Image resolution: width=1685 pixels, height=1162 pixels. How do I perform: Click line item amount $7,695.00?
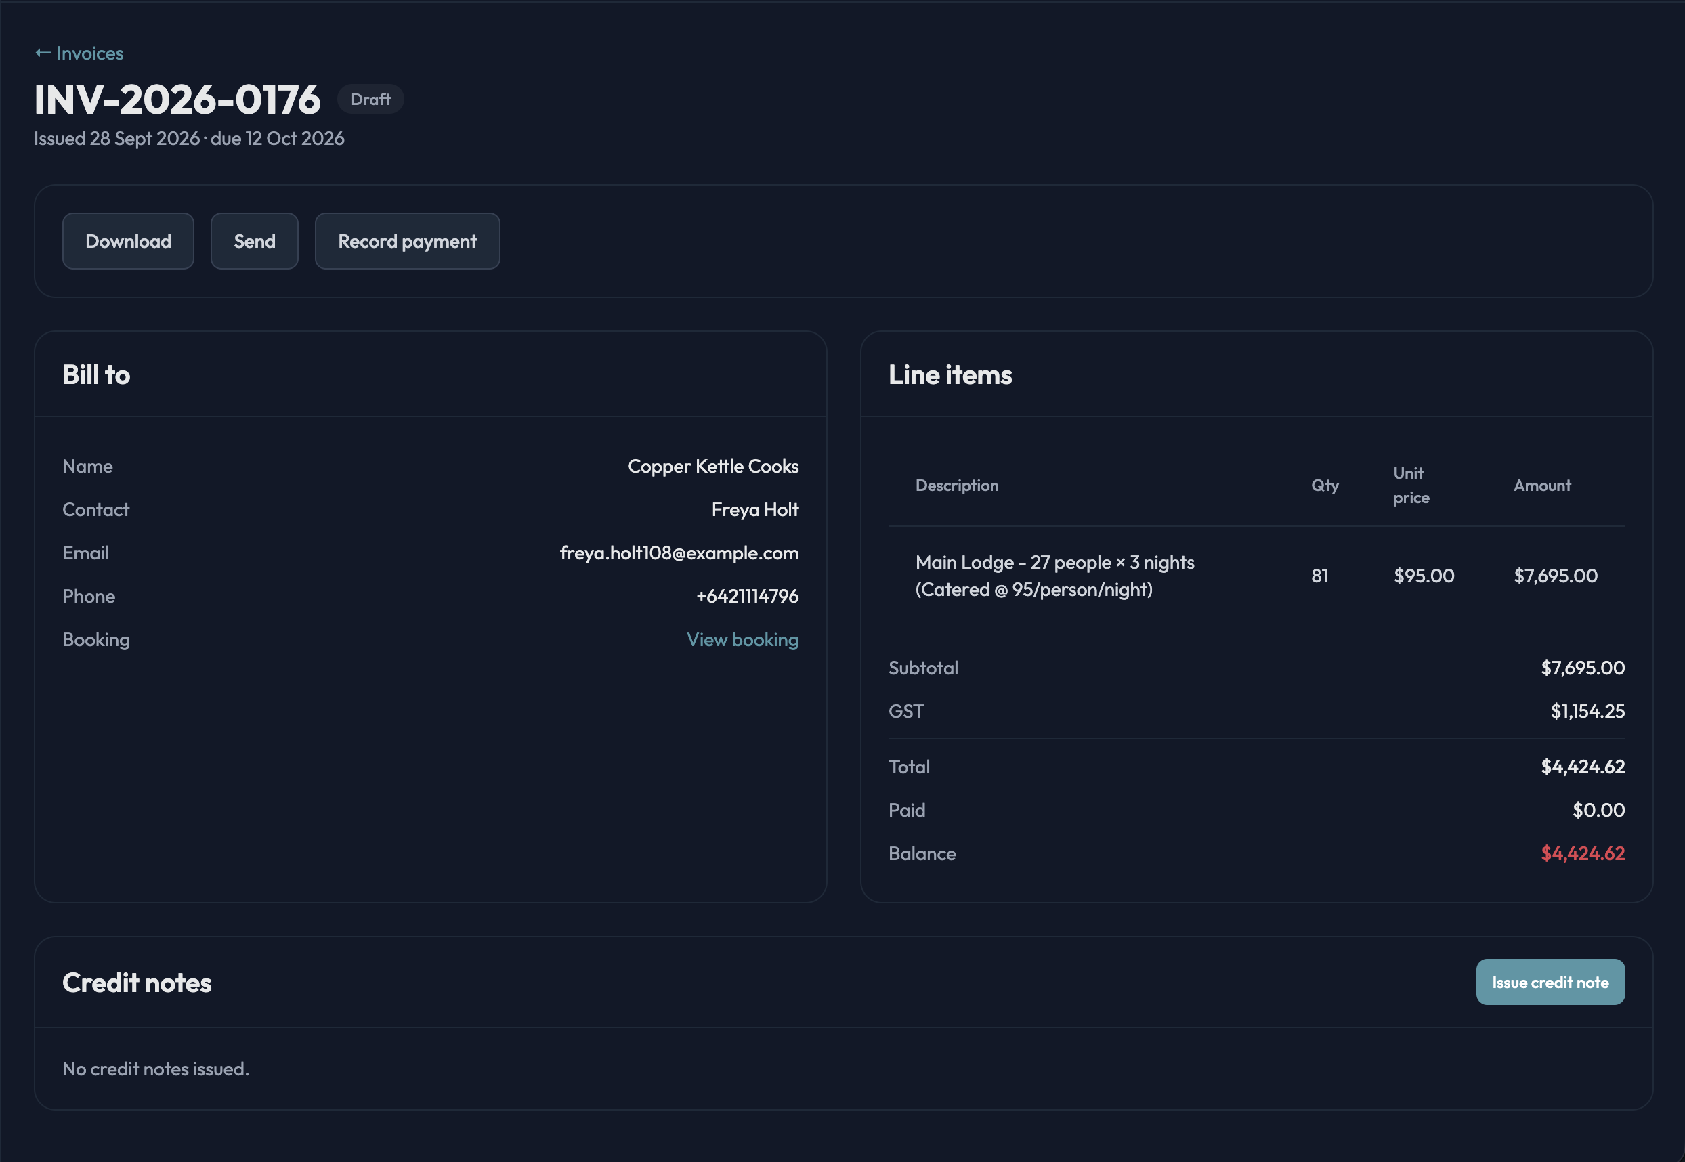(x=1556, y=576)
